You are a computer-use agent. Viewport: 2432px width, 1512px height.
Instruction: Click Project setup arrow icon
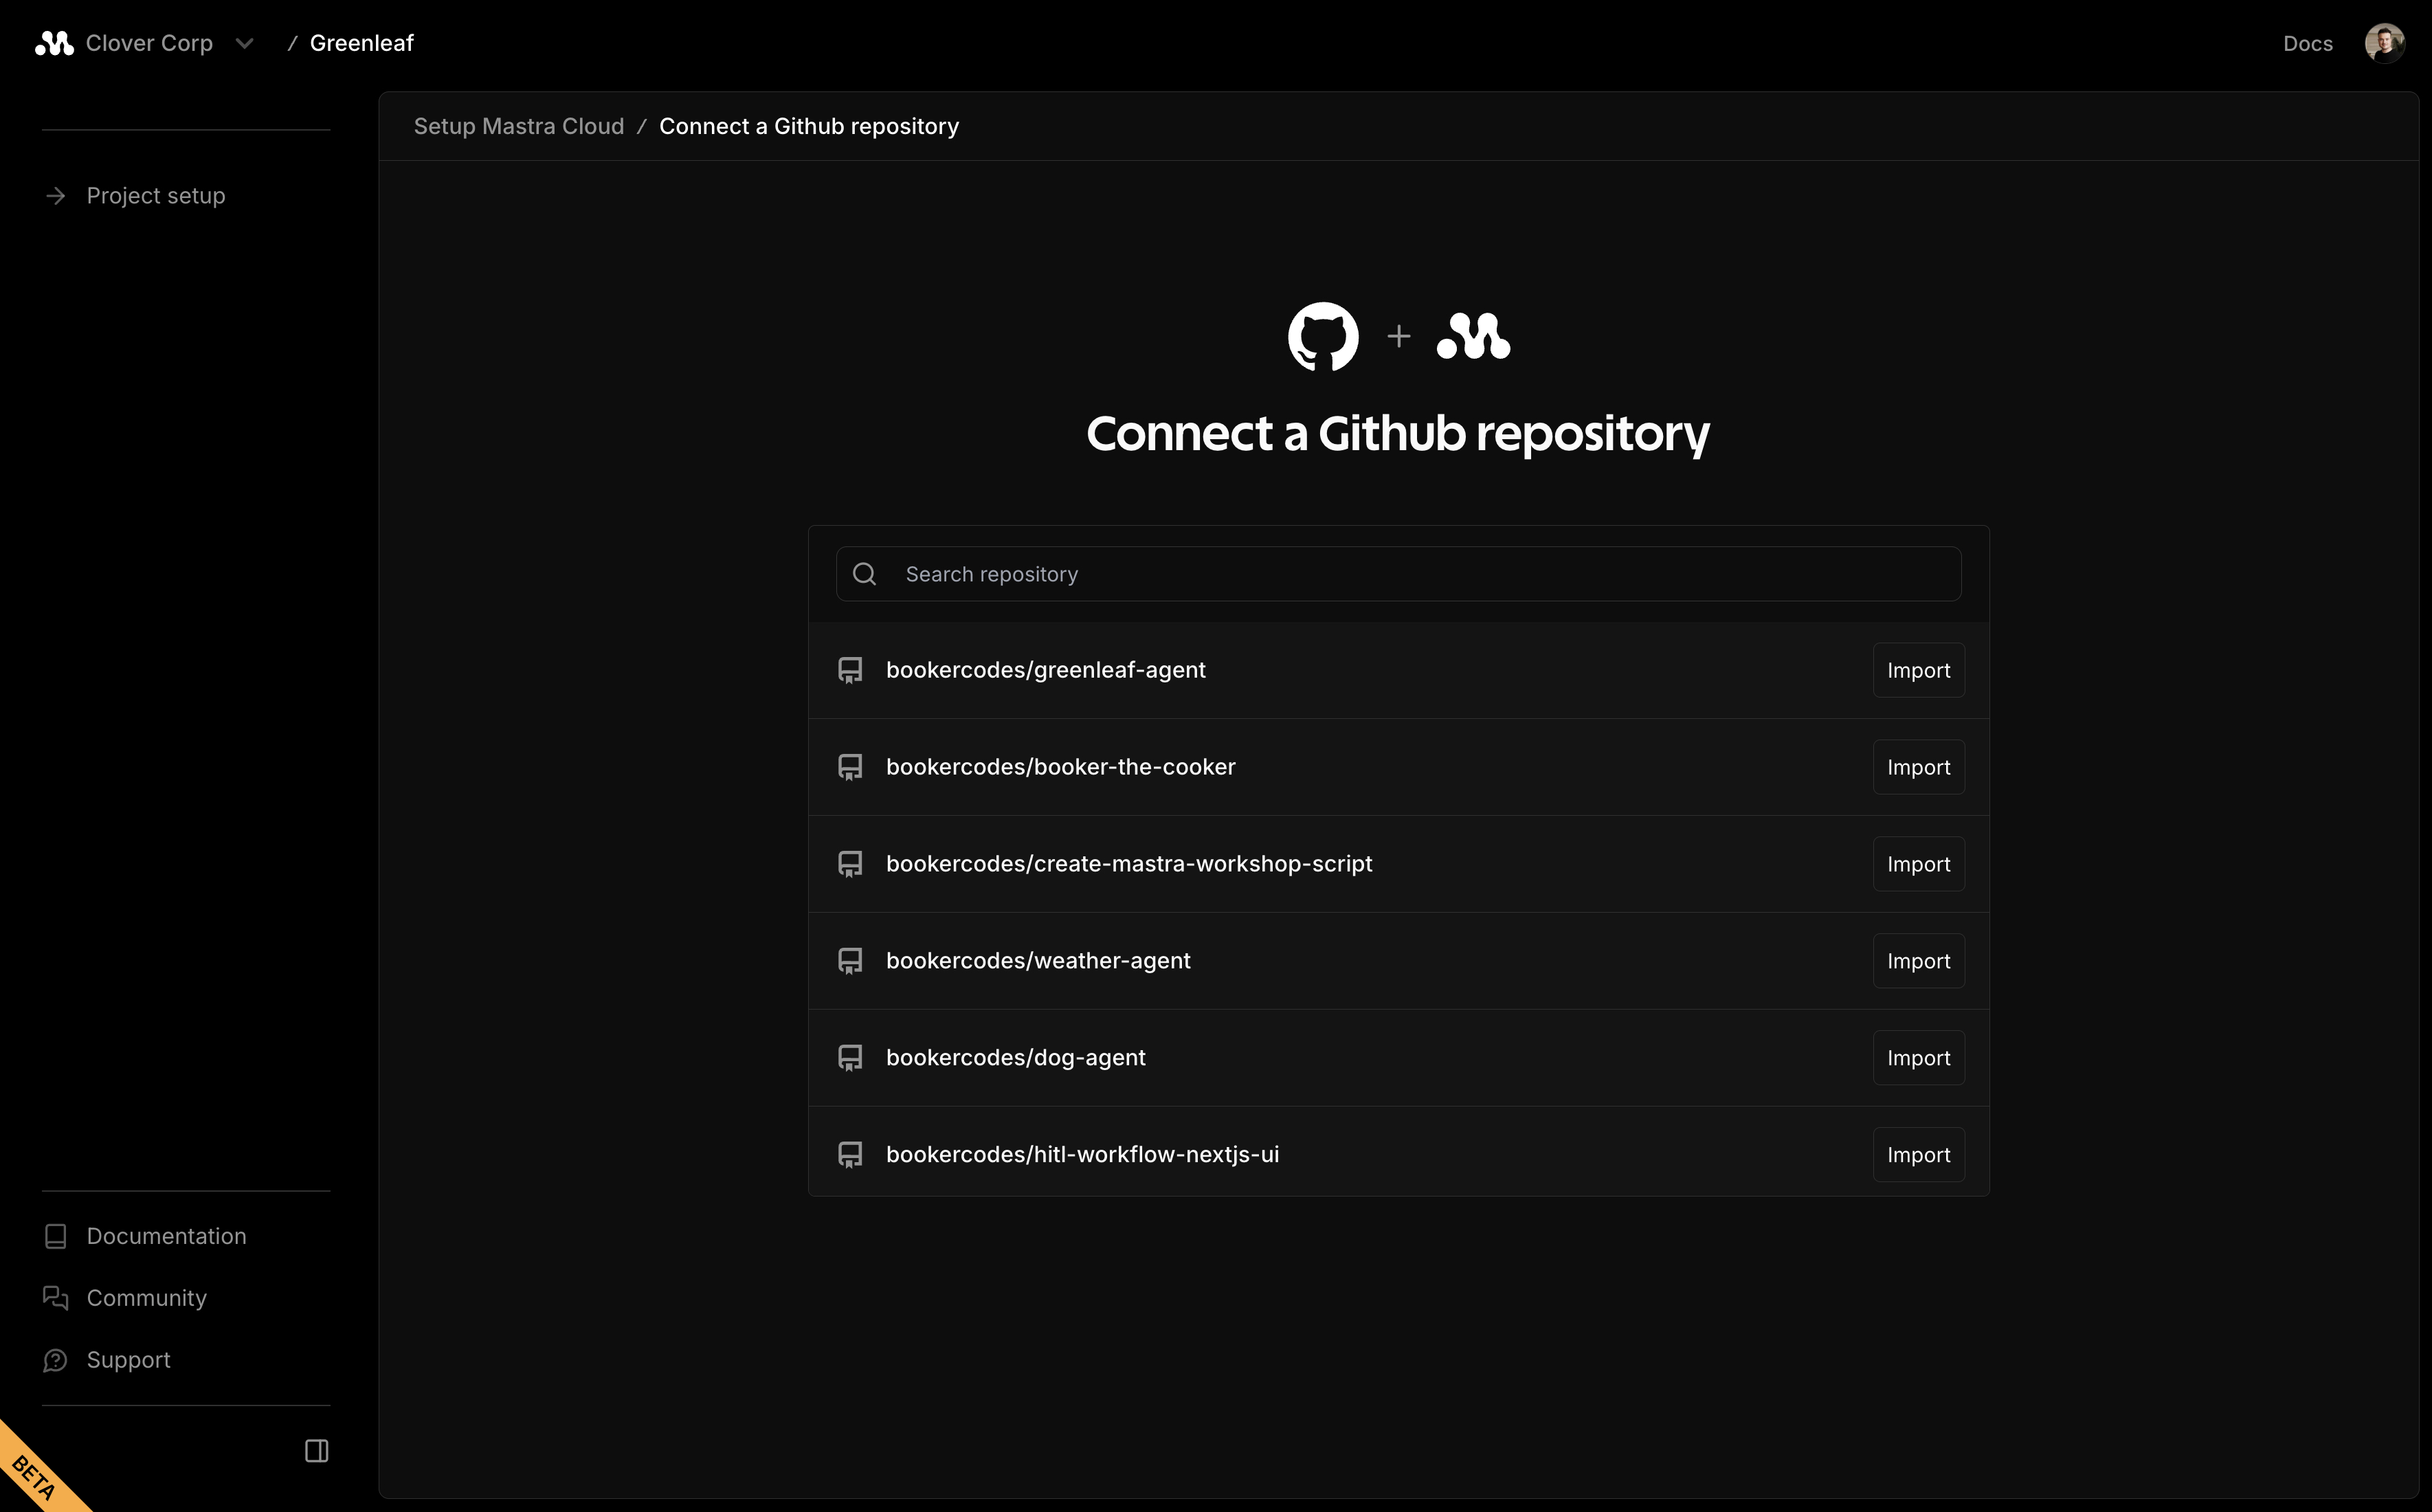coord(56,196)
